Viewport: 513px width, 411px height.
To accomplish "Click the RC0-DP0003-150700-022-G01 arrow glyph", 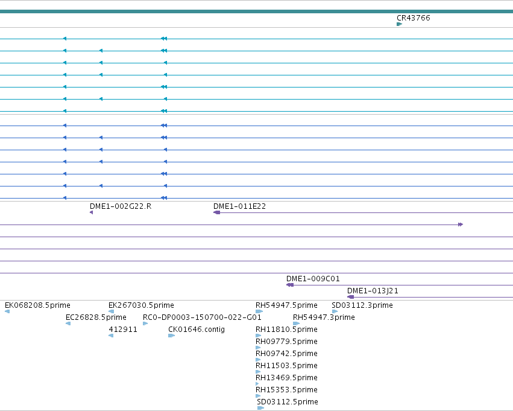I will pos(145,323).
